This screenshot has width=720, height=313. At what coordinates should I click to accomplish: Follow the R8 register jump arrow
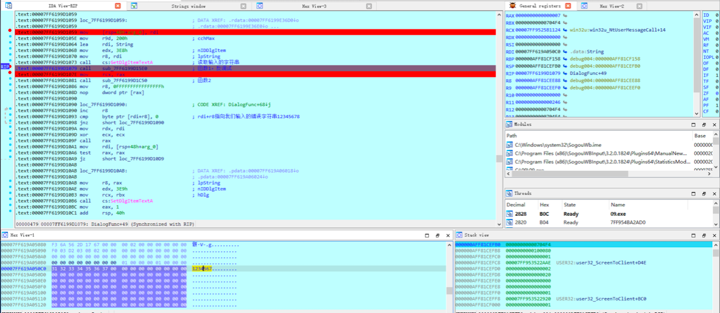[566, 80]
